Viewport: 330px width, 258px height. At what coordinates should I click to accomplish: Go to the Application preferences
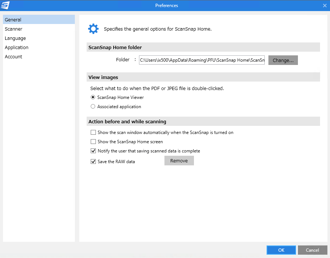point(17,48)
